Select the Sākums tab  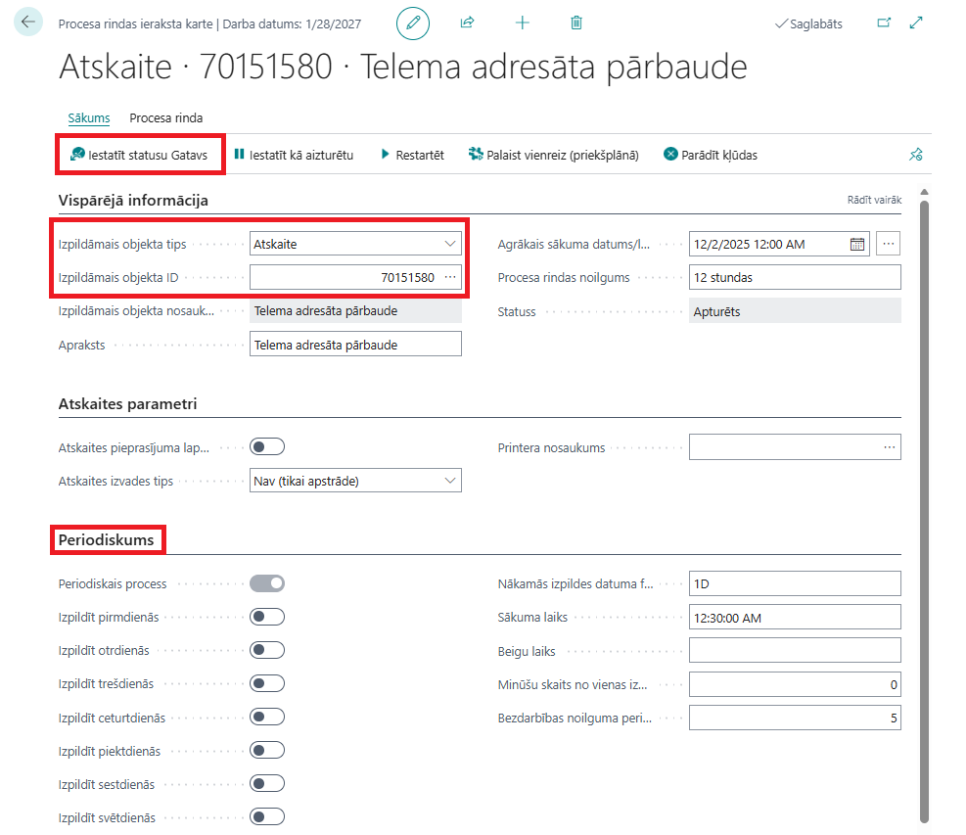coord(89,118)
